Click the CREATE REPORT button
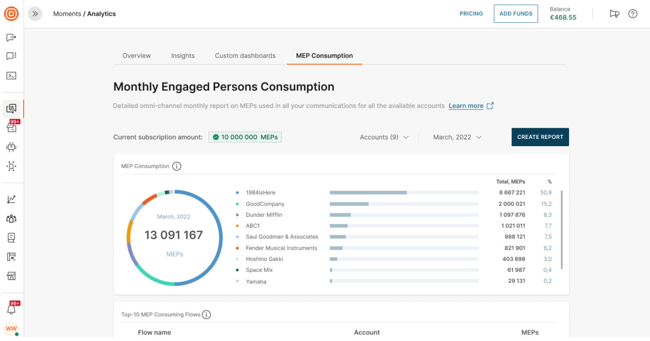650x341 pixels. 540,137
